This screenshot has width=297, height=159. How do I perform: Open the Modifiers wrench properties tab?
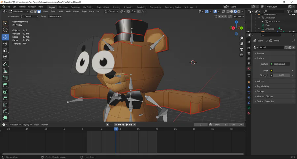coord(249,87)
